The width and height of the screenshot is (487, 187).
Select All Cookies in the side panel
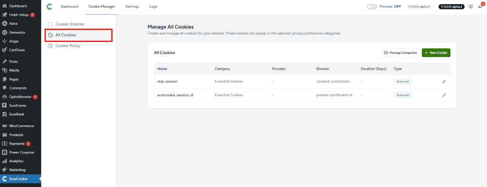coord(78,35)
